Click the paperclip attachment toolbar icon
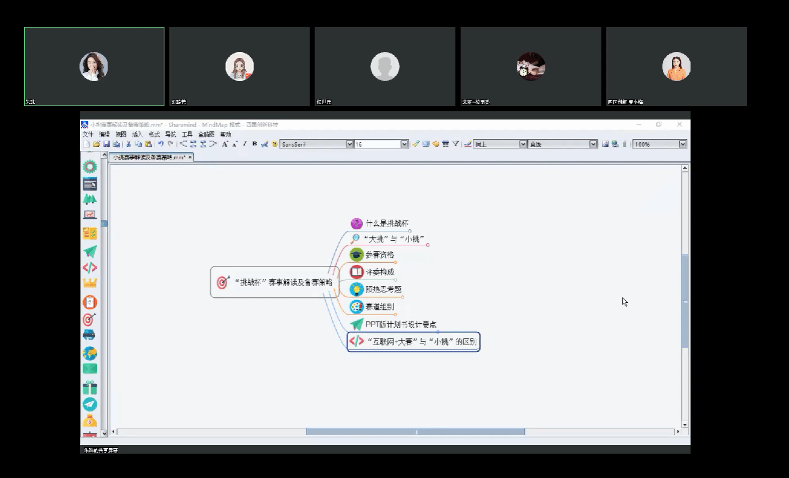The width and height of the screenshot is (789, 478). click(x=624, y=144)
